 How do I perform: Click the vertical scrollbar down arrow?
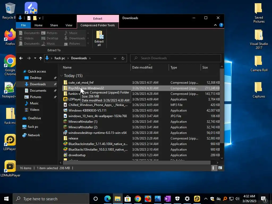pyautogui.click(x=222, y=158)
